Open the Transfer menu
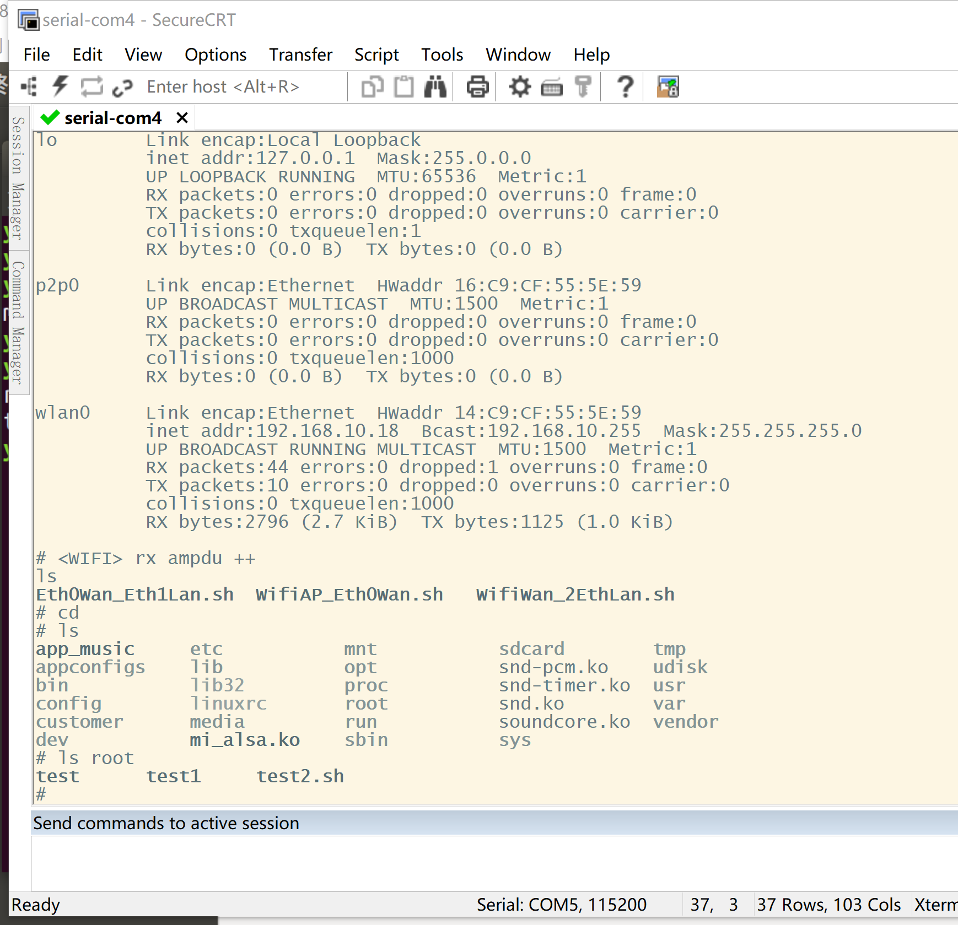 tap(301, 55)
